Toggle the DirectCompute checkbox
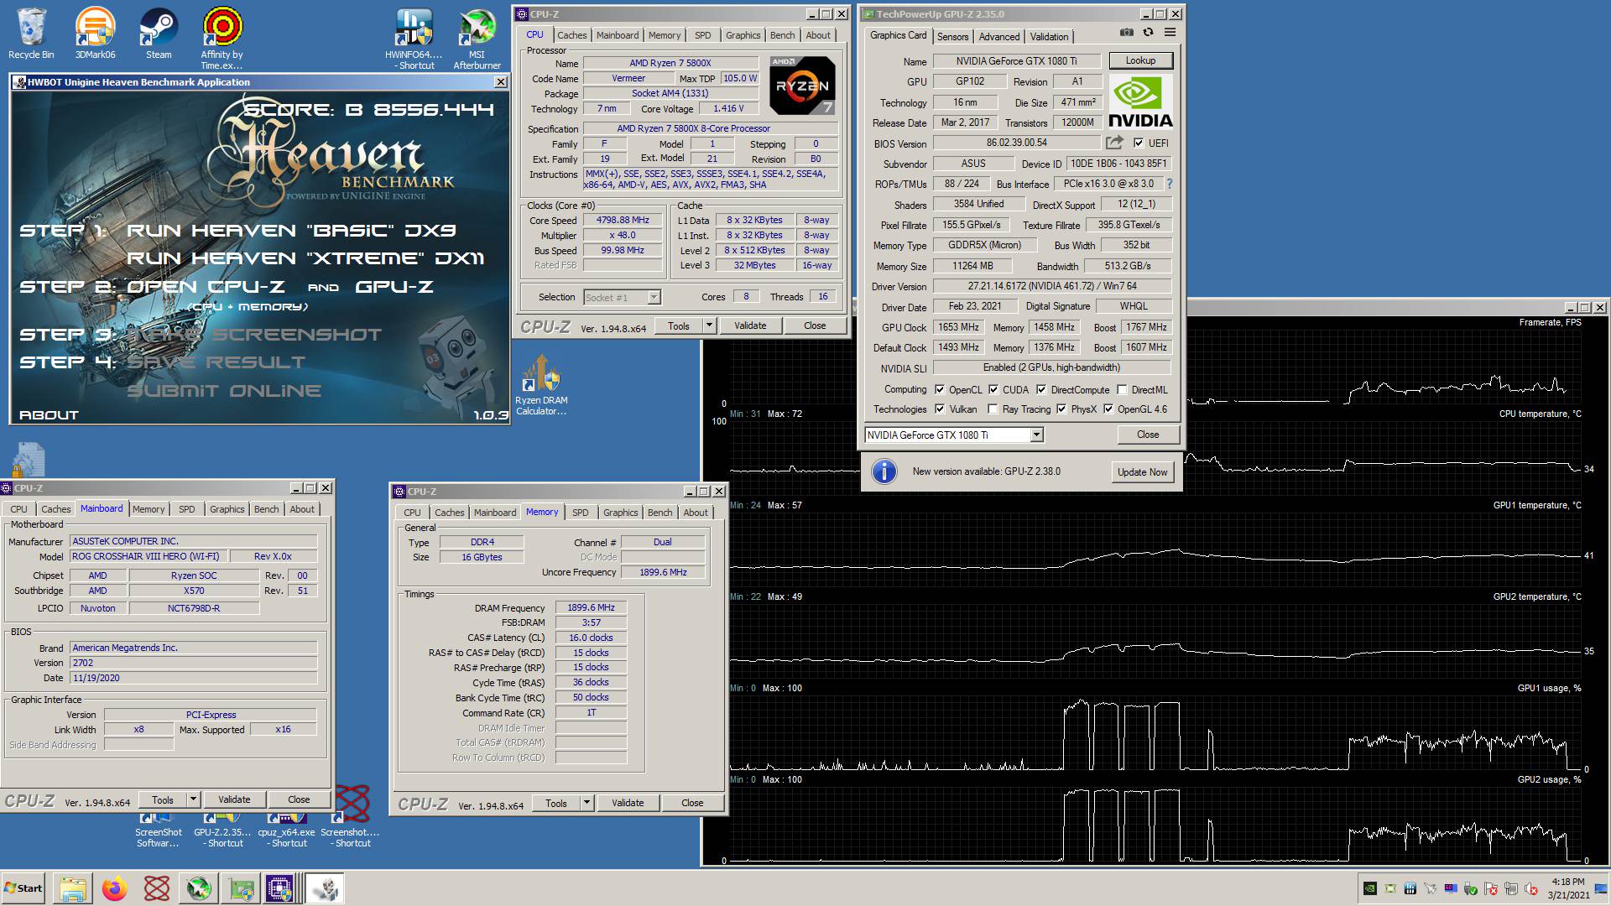1611x906 pixels. click(1041, 389)
